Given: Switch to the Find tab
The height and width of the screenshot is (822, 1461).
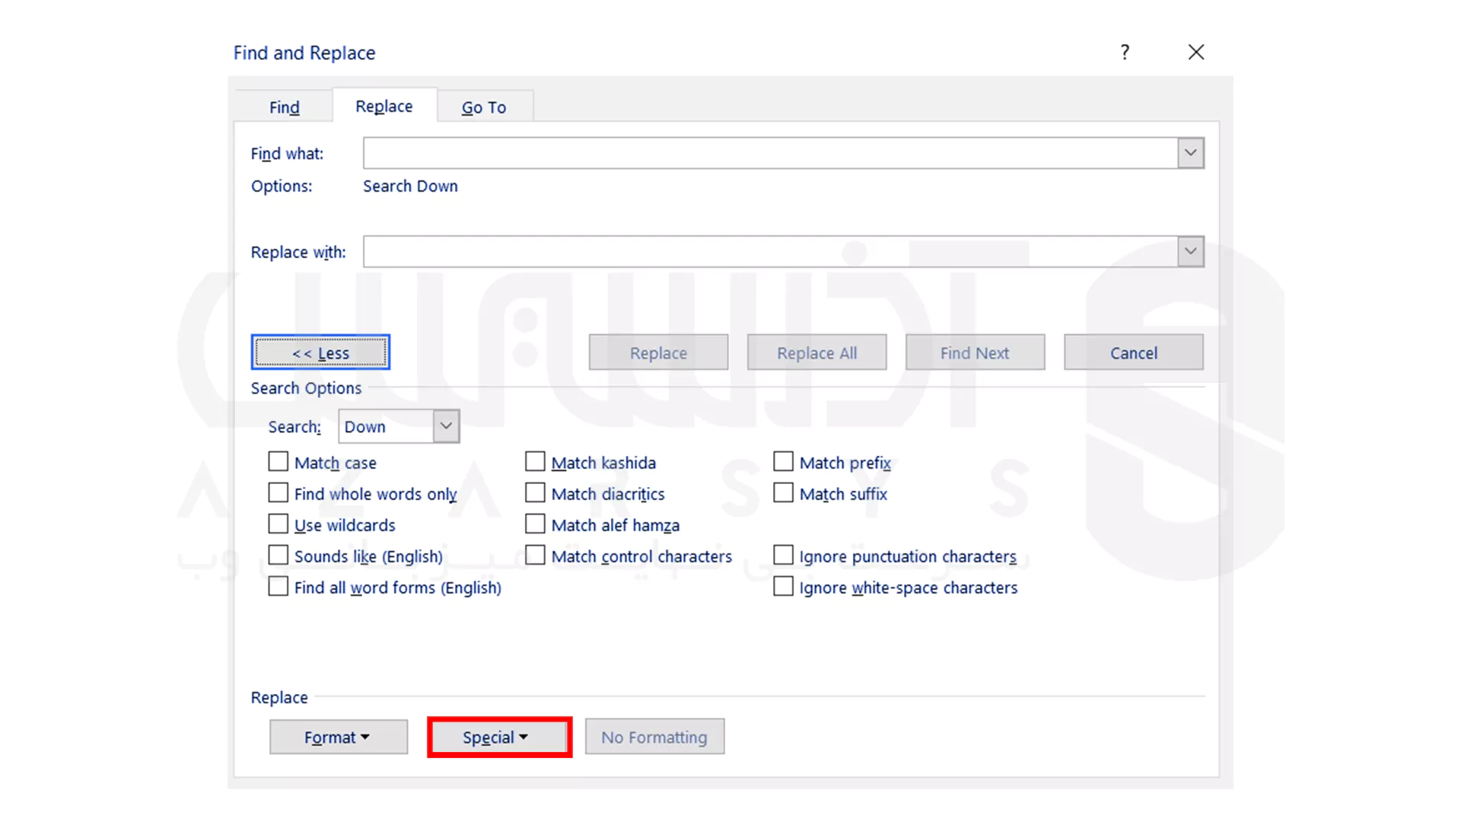Looking at the screenshot, I should (284, 107).
